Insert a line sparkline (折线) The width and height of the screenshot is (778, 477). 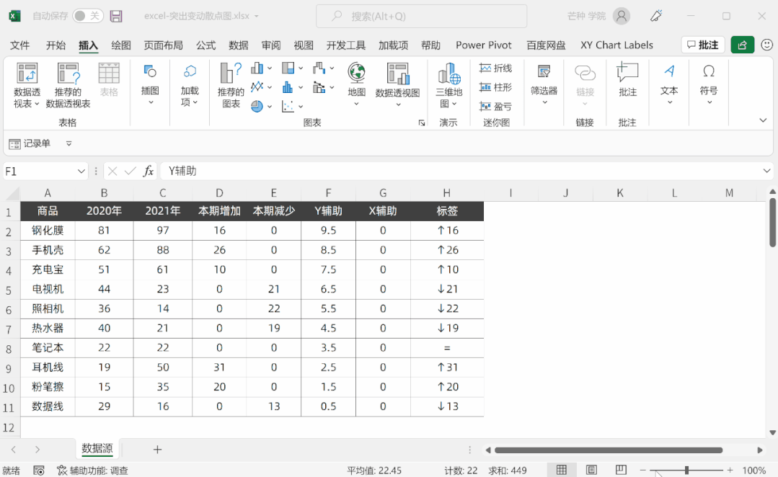495,68
